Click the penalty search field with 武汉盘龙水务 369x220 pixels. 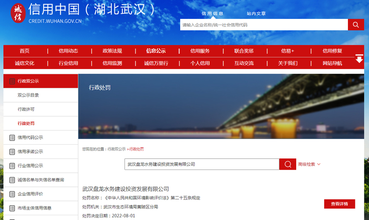202,164
